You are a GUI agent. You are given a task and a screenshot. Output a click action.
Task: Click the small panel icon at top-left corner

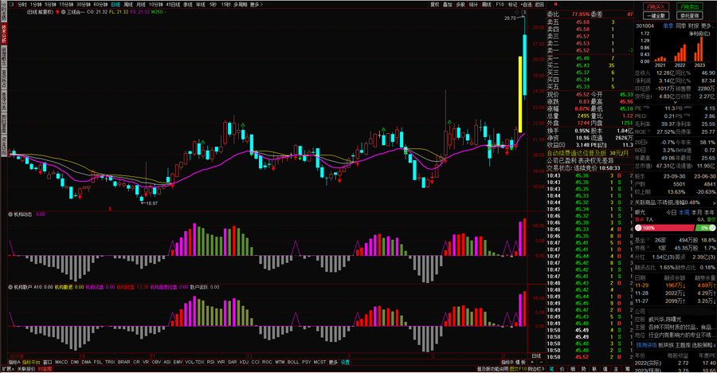[10, 4]
